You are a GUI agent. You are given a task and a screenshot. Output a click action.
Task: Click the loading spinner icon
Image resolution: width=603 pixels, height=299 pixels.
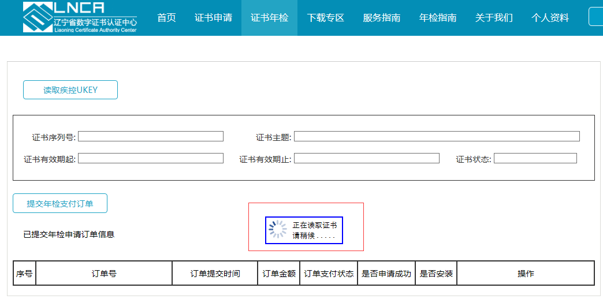click(x=278, y=230)
